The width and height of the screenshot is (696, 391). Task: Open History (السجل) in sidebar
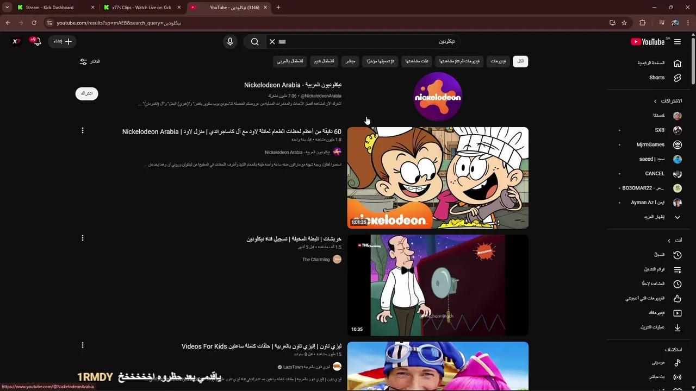click(667, 255)
